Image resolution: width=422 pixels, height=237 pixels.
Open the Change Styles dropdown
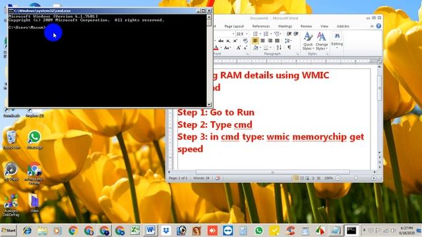(x=322, y=41)
